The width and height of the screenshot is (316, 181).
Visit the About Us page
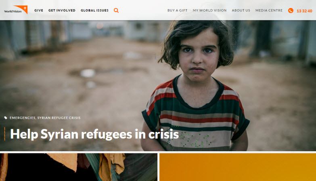point(241,10)
